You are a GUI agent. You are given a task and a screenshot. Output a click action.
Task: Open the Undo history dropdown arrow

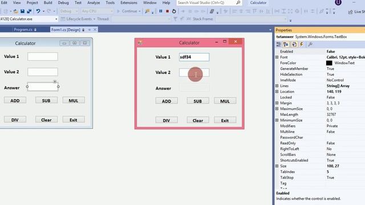[43, 11]
